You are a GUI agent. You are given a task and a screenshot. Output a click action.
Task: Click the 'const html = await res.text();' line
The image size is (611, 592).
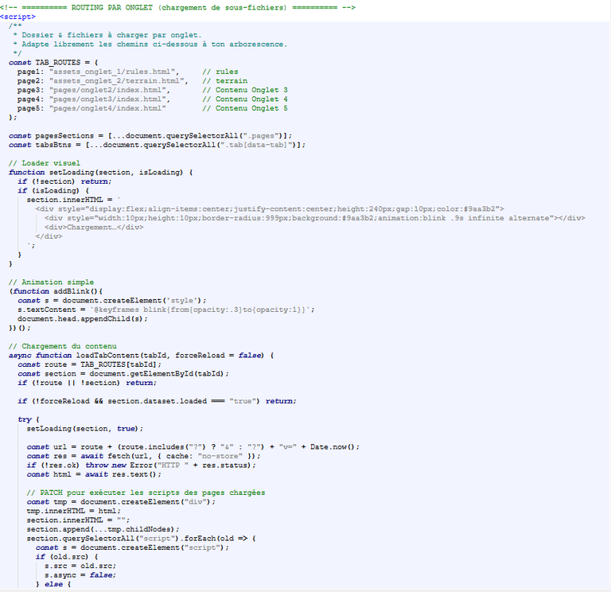pos(94,475)
